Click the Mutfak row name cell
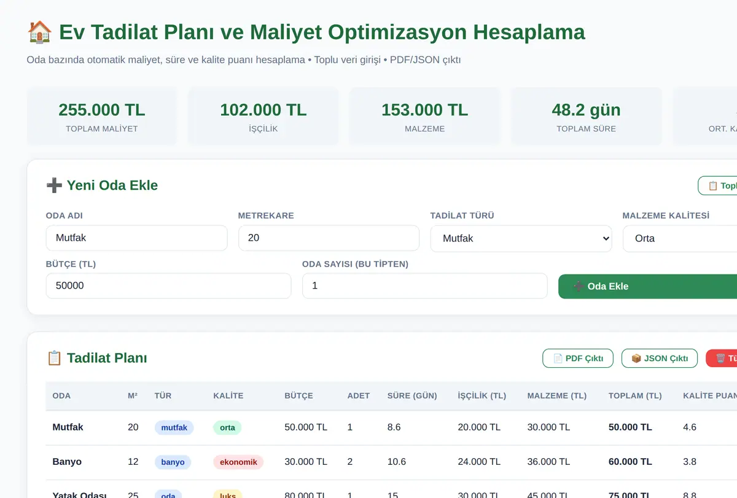 point(68,427)
